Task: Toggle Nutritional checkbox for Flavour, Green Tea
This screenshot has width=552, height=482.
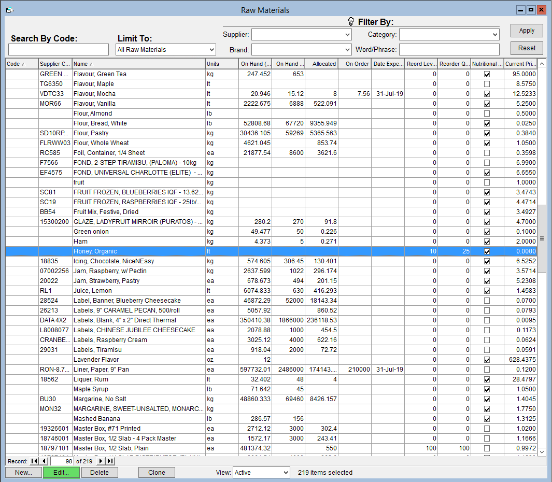Action: (x=487, y=74)
